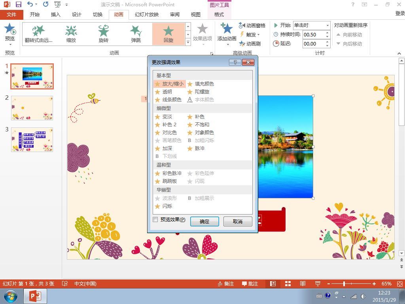Viewport: 405px width, 304px height.
Task: Select the 旋转 animation effect
Action: 104,34
